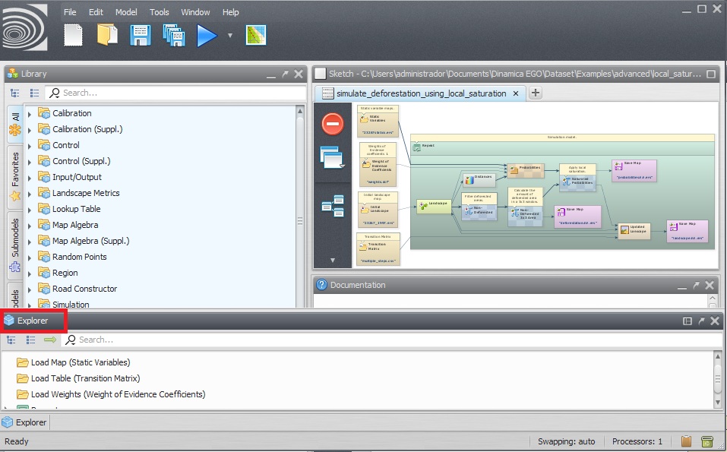
Task: Switch to the Favorites side tab in the Library
Action: pyautogui.click(x=14, y=176)
